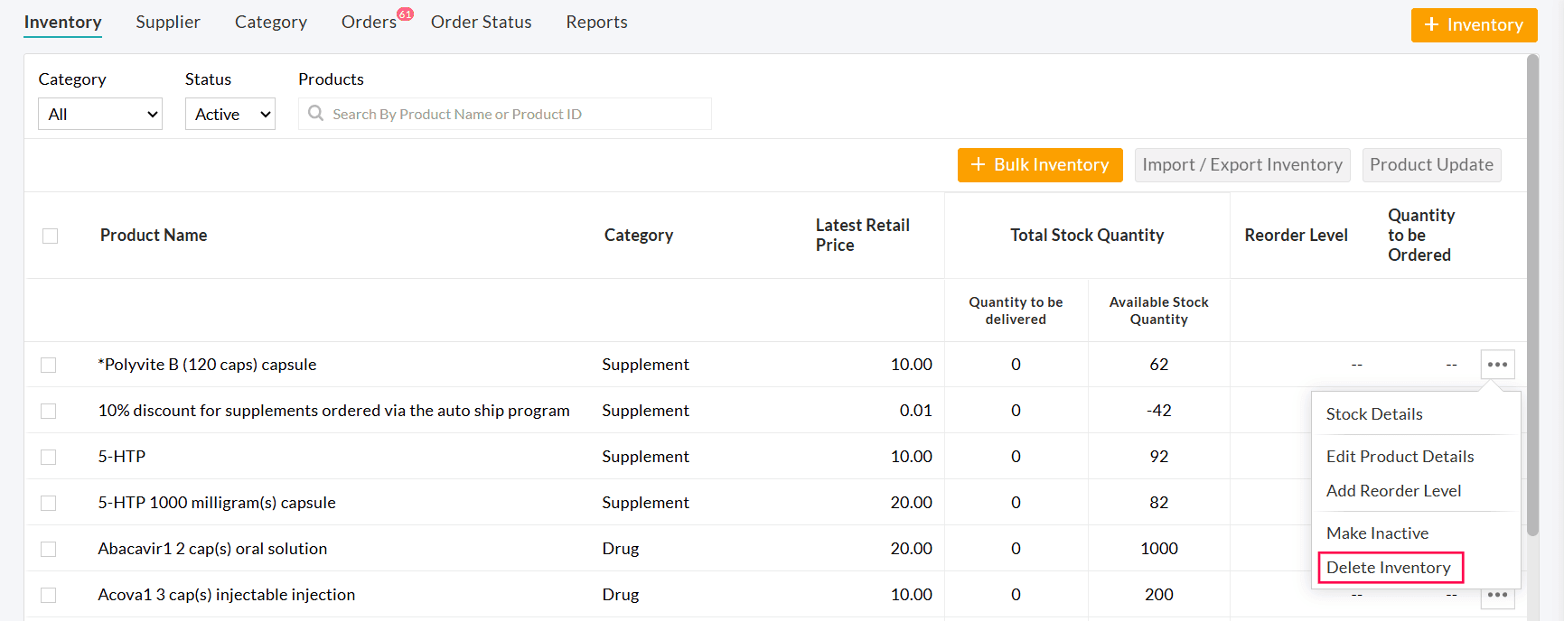Tick the checkbox for Polyvite B capsule
This screenshot has height=621, width=1564.
click(49, 365)
